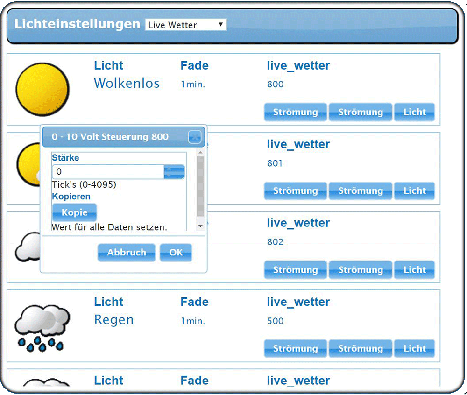The width and height of the screenshot is (467, 395).
Task: Click the down arrow of the dialog scrollbar
Action: click(201, 226)
